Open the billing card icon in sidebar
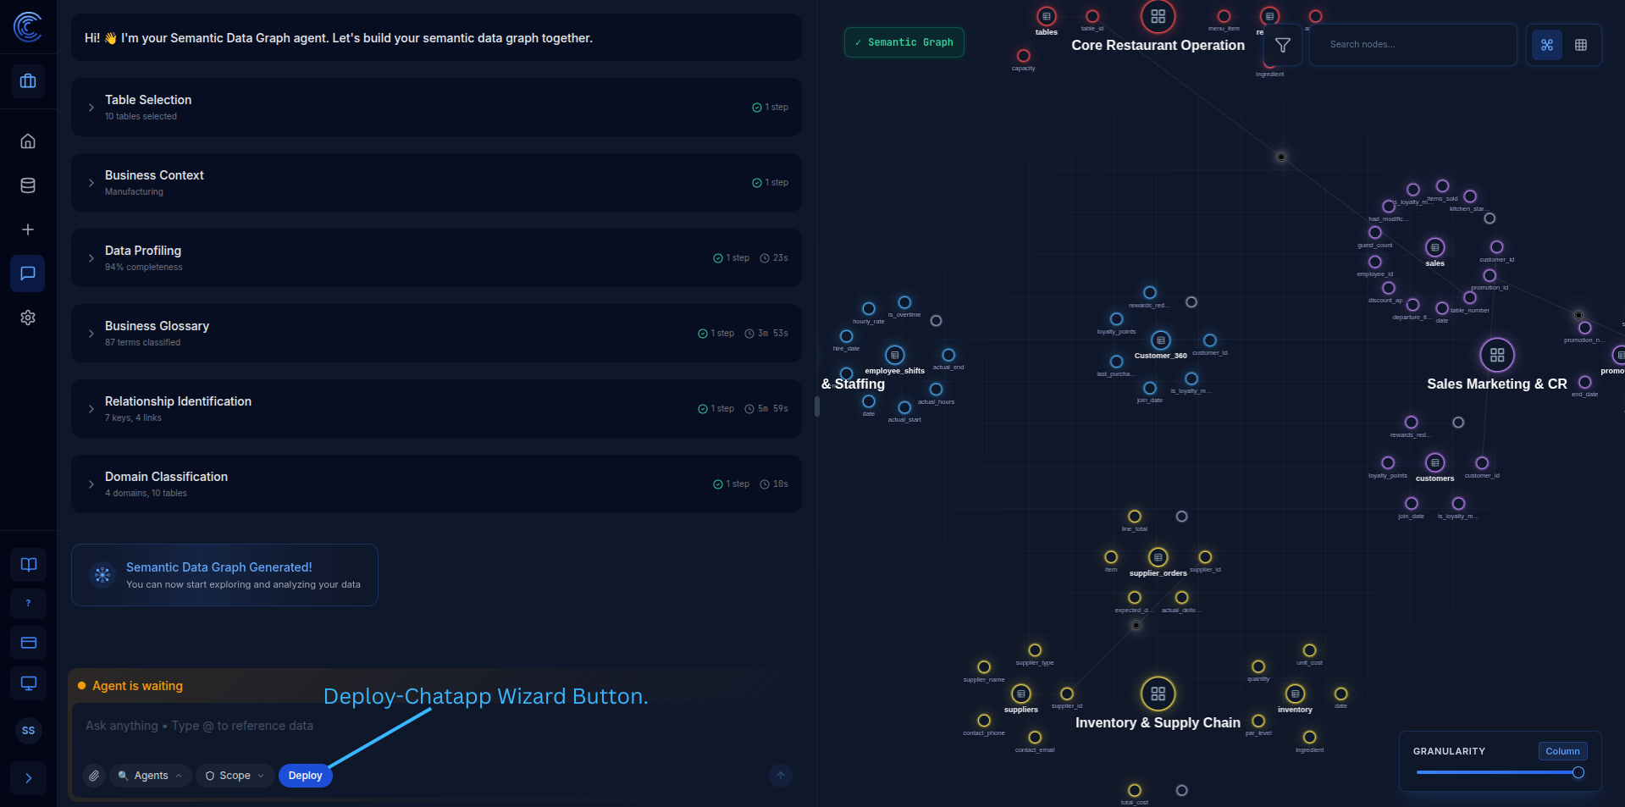The image size is (1625, 807). (x=29, y=643)
